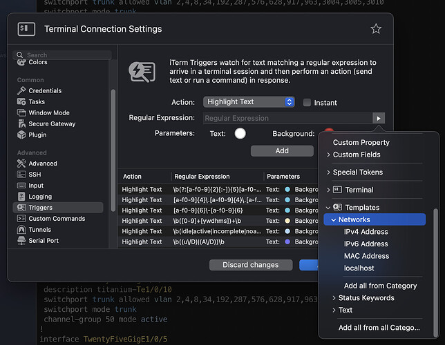Click Discard changes button
Viewport: 445px width, 345px height.
tap(250, 265)
